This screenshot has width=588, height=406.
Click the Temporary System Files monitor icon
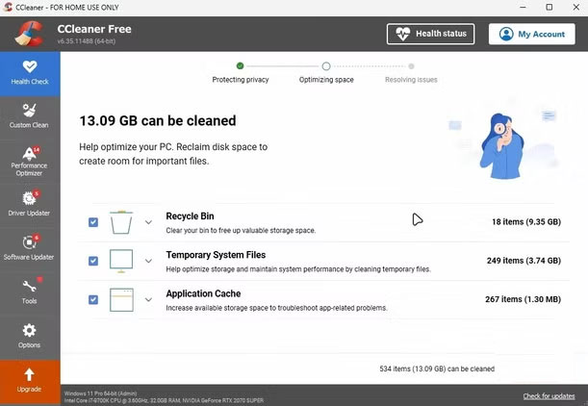click(x=121, y=261)
